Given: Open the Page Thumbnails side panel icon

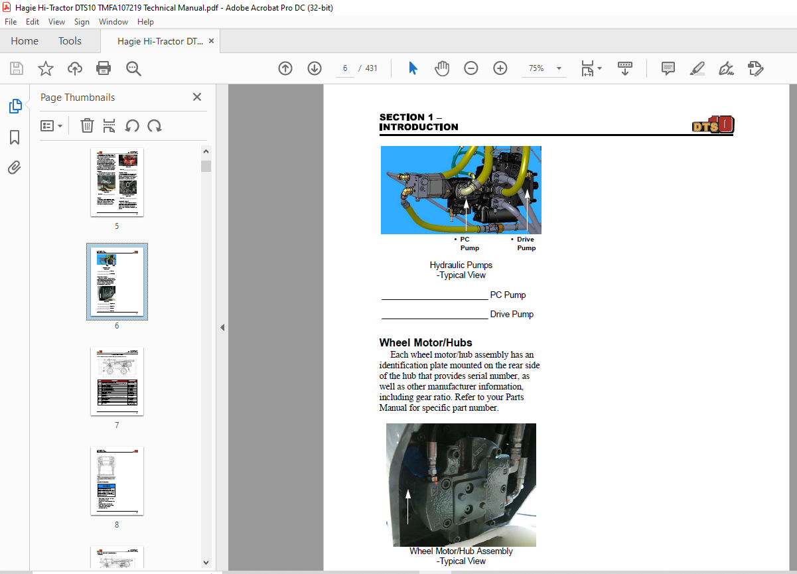Looking at the screenshot, I should coord(15,106).
